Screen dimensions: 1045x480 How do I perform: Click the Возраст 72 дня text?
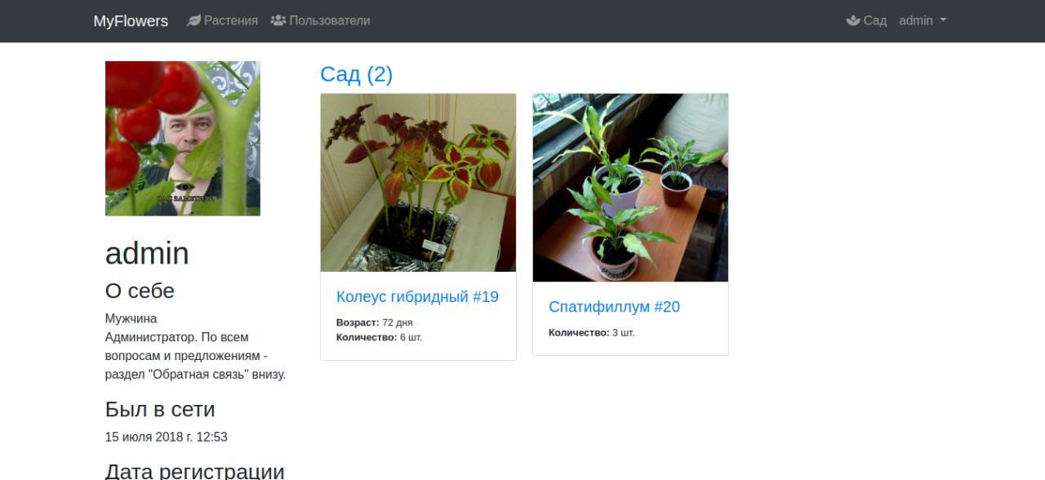point(375,322)
